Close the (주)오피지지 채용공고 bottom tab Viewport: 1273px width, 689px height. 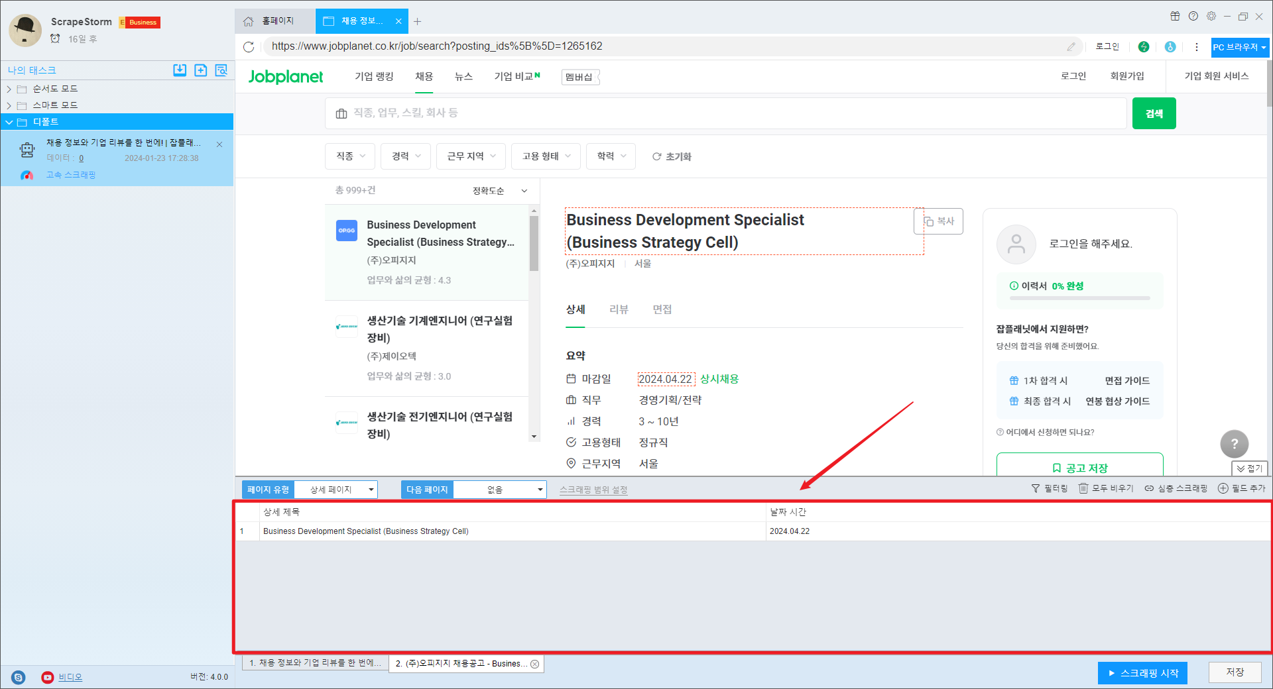tap(535, 664)
